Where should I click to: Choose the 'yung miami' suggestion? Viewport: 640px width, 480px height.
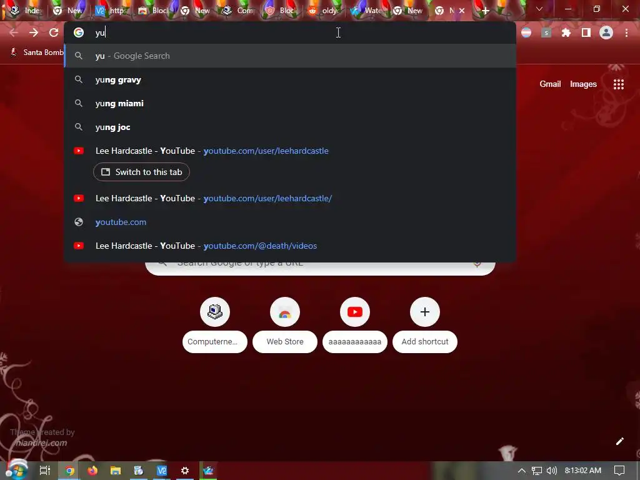click(290, 103)
